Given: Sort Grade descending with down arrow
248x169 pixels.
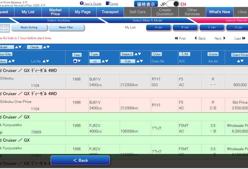Looking at the screenshot, I should tap(48, 47).
